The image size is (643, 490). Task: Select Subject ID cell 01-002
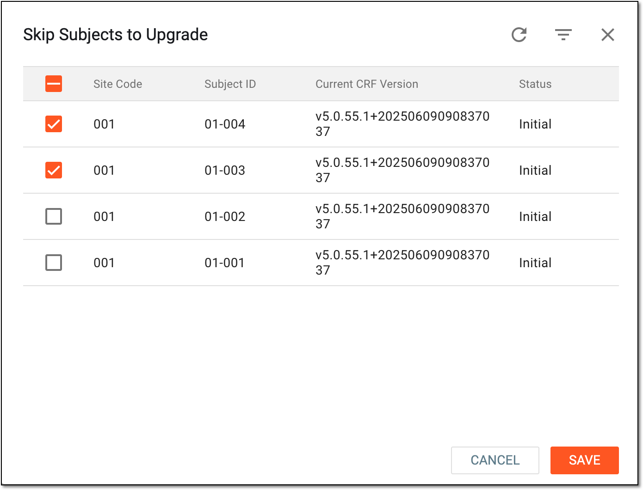point(225,216)
